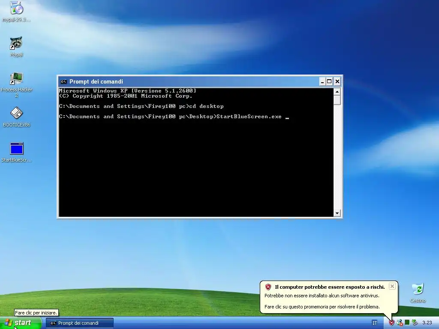Click the safely remove hardware tray icon

(415, 323)
